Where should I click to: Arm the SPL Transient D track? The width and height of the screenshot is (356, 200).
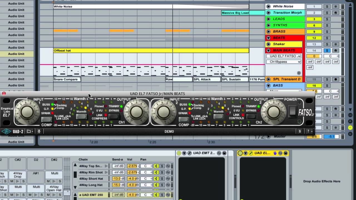(x=336, y=79)
